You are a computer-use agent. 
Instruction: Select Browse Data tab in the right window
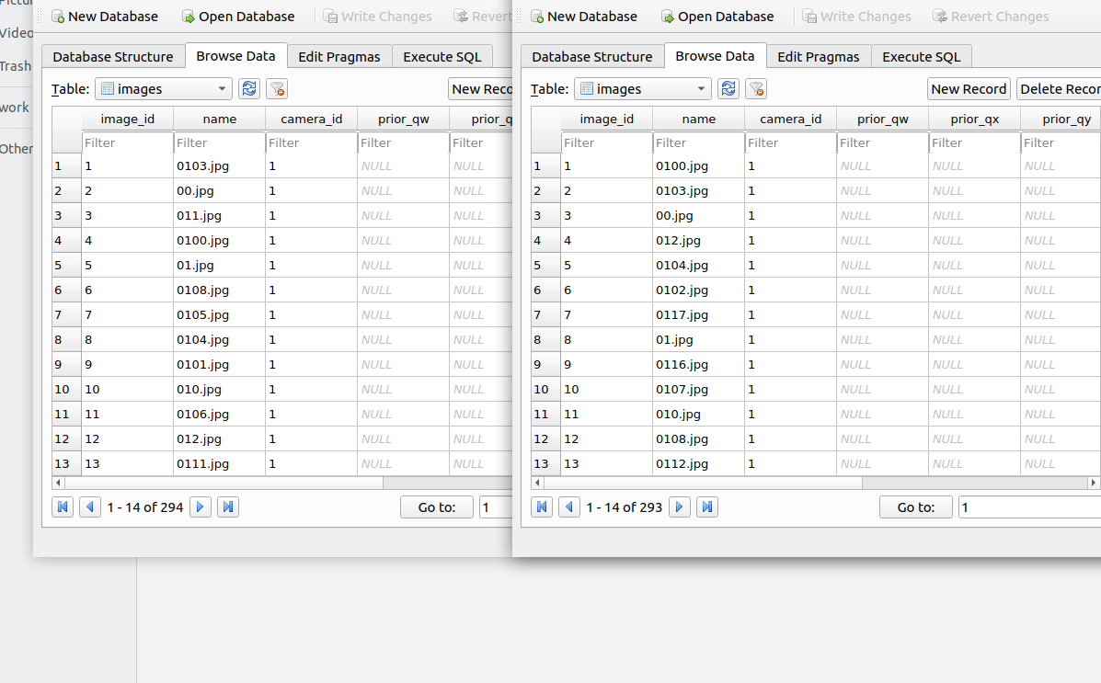pyautogui.click(x=715, y=55)
